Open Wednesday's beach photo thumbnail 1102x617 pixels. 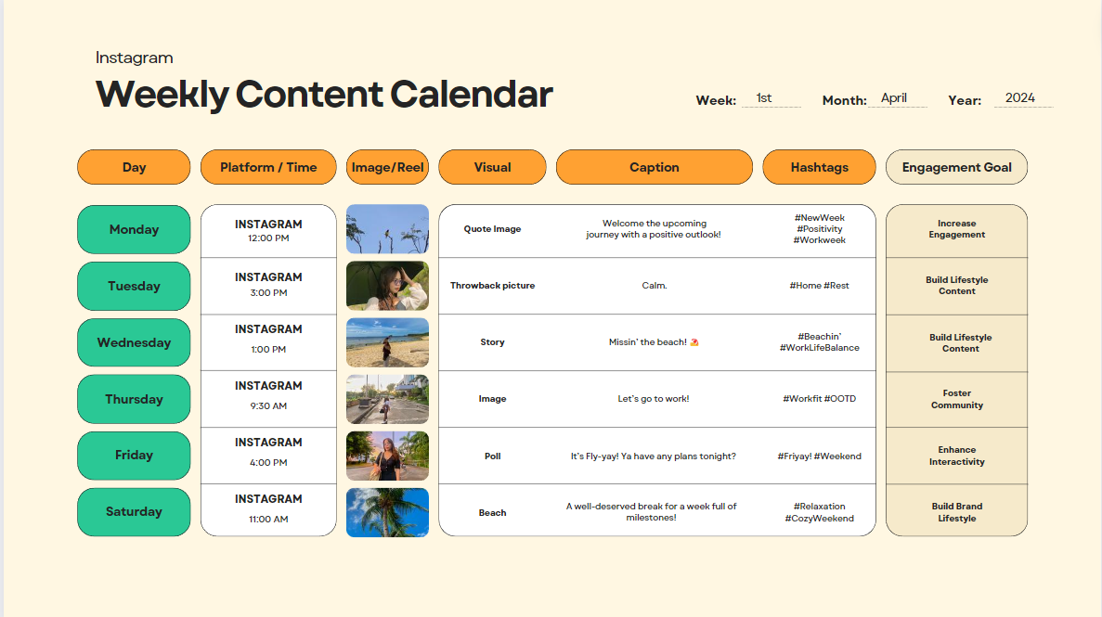[387, 342]
